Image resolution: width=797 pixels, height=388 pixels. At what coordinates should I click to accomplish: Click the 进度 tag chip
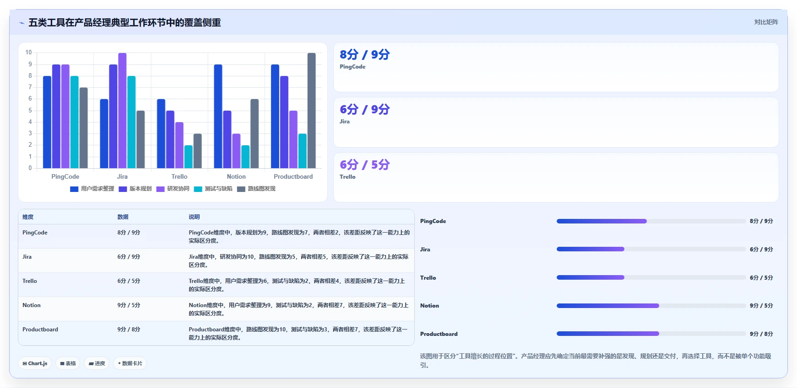point(97,363)
